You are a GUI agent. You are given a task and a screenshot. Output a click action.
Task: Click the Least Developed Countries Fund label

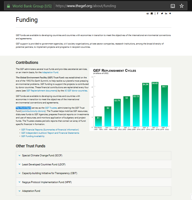click(x=44, y=165)
